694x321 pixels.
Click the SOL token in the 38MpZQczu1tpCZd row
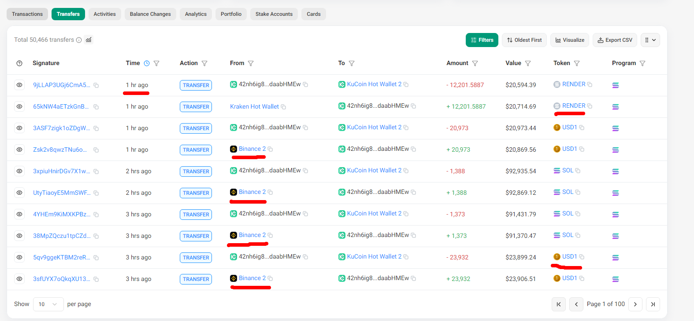[568, 235]
